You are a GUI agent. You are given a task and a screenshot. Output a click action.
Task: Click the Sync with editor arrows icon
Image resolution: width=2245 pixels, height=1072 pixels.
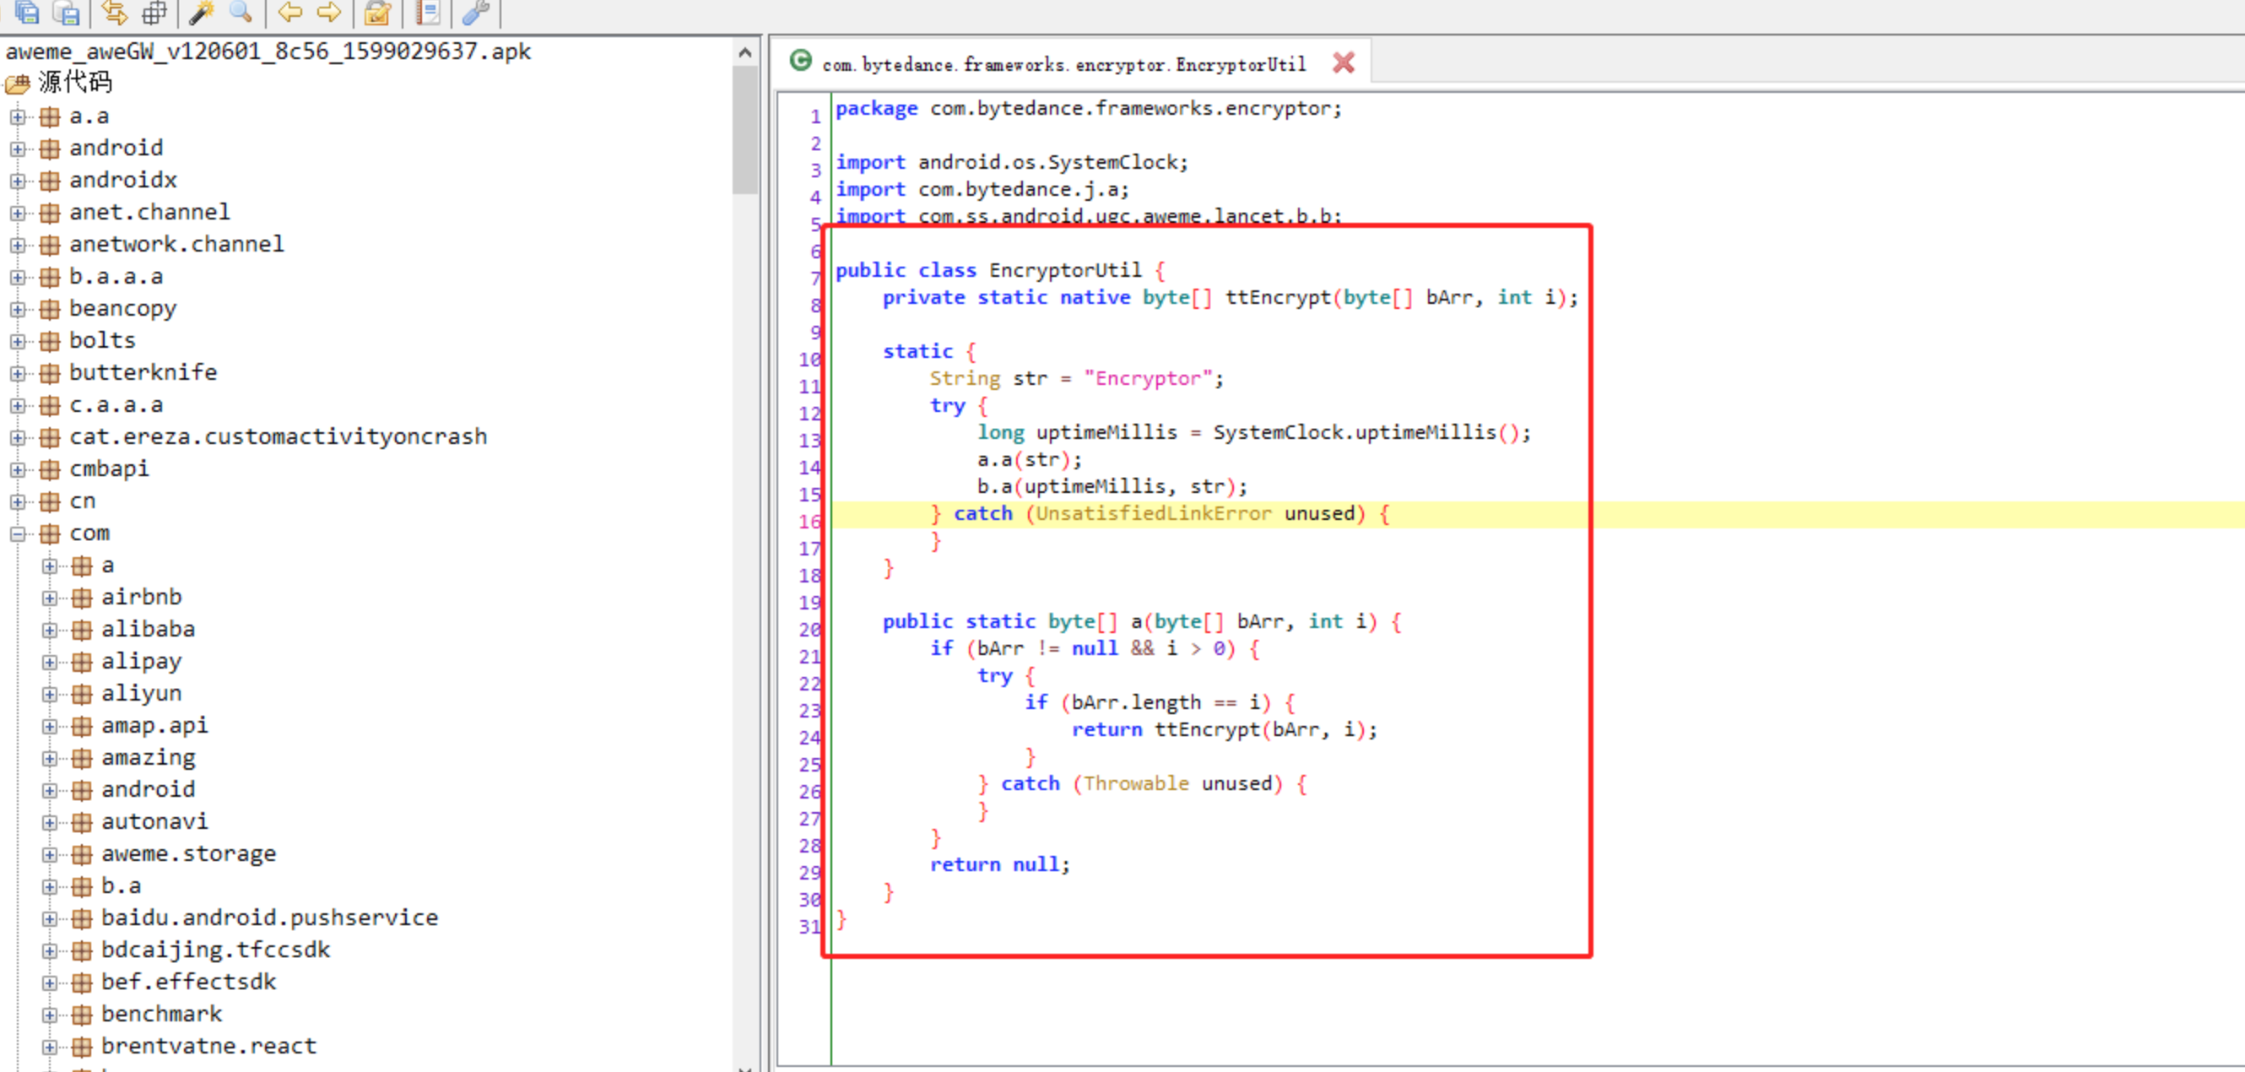click(114, 12)
